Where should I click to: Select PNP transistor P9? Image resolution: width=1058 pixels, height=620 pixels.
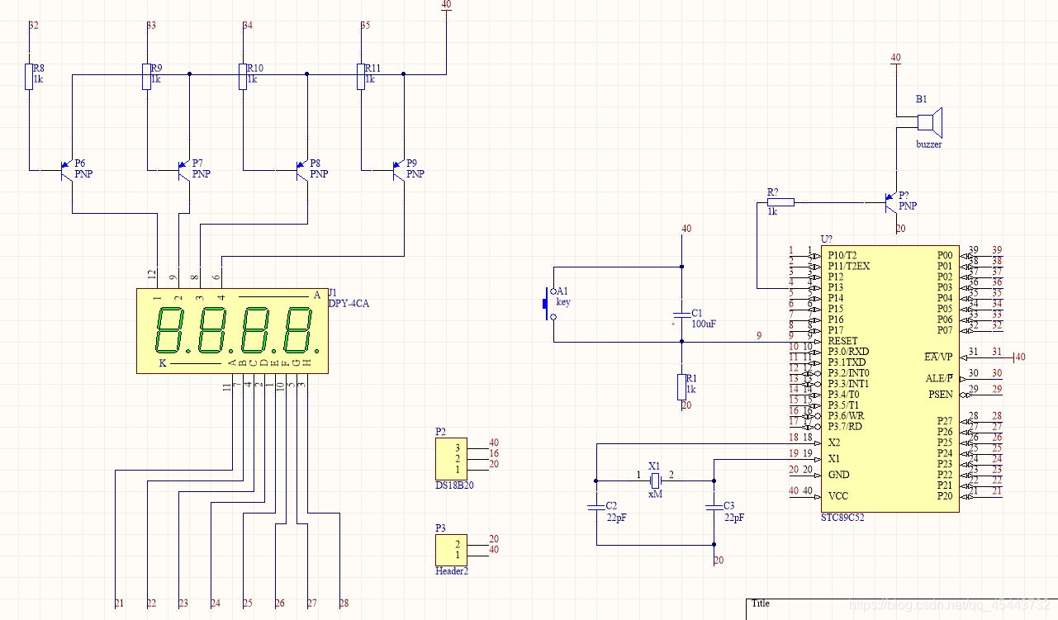(x=398, y=171)
